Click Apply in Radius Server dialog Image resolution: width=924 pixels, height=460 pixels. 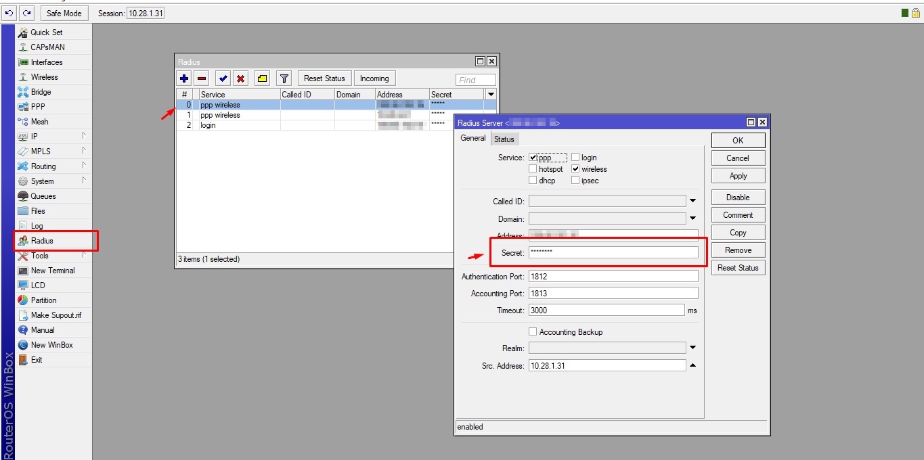coord(738,176)
